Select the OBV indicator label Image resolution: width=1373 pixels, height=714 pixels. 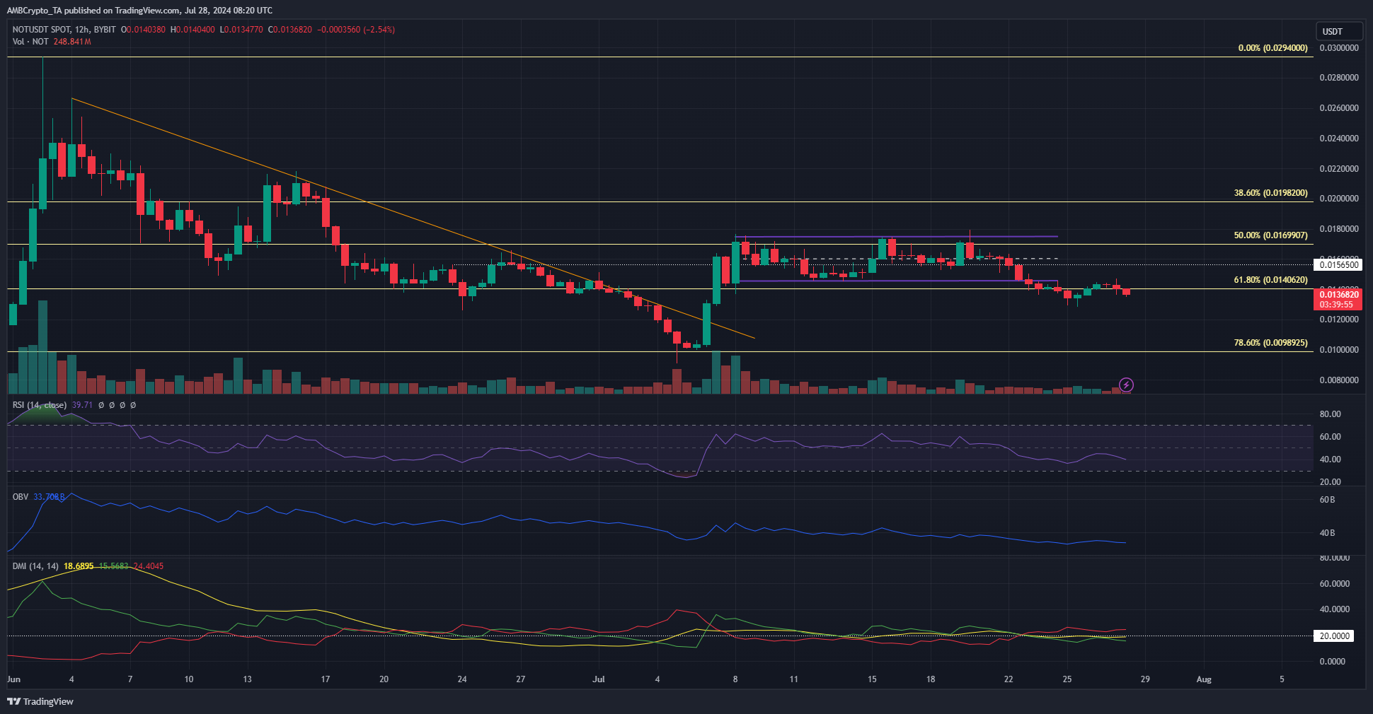(x=21, y=497)
